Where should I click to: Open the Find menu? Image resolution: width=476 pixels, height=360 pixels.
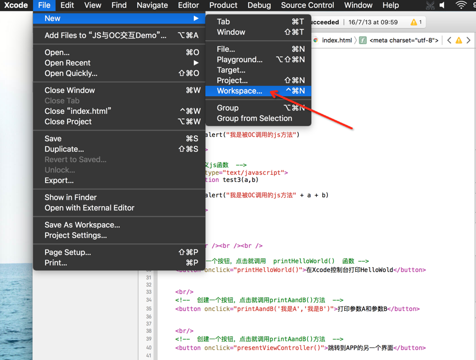119,5
